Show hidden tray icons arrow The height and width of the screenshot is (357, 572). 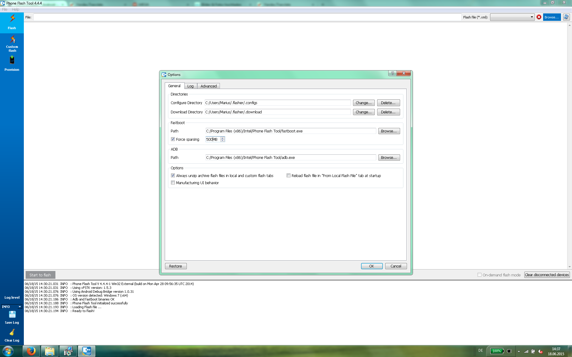click(519, 351)
